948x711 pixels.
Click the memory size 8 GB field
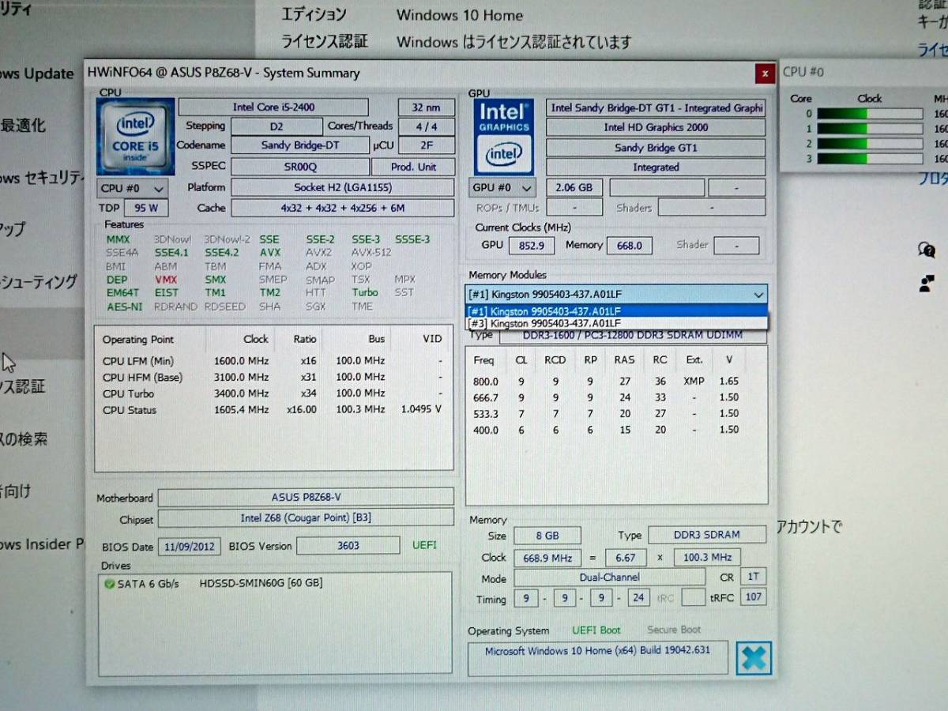(x=547, y=536)
